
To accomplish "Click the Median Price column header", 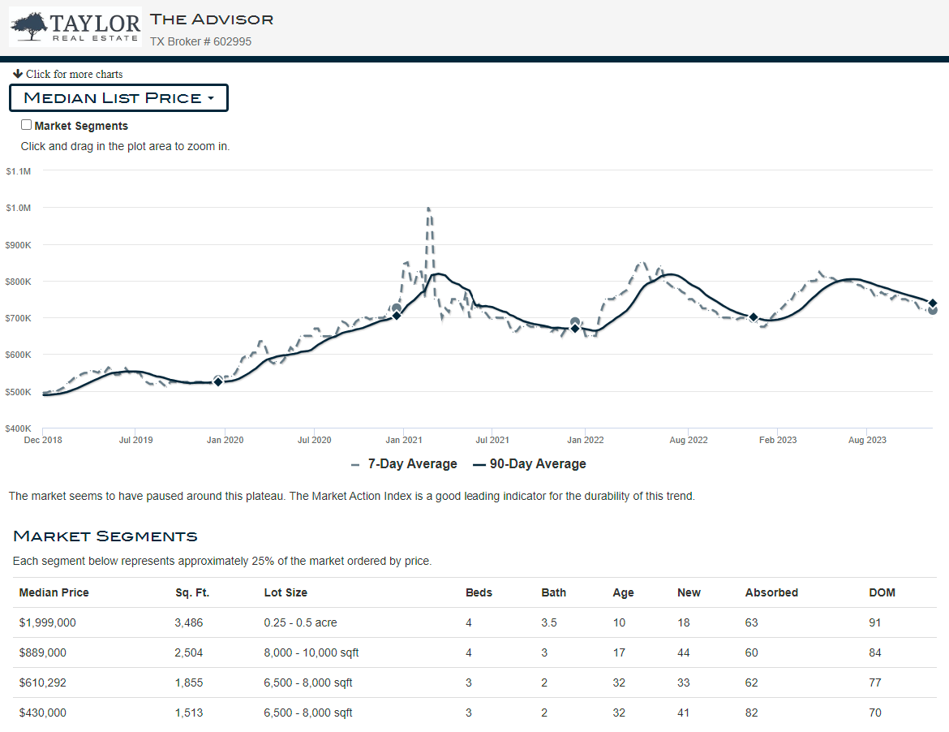I will [x=54, y=592].
